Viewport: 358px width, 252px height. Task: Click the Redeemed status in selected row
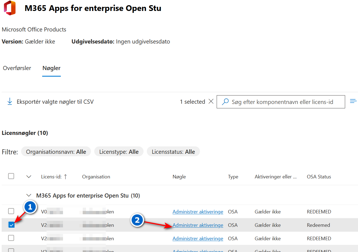tap(318, 225)
